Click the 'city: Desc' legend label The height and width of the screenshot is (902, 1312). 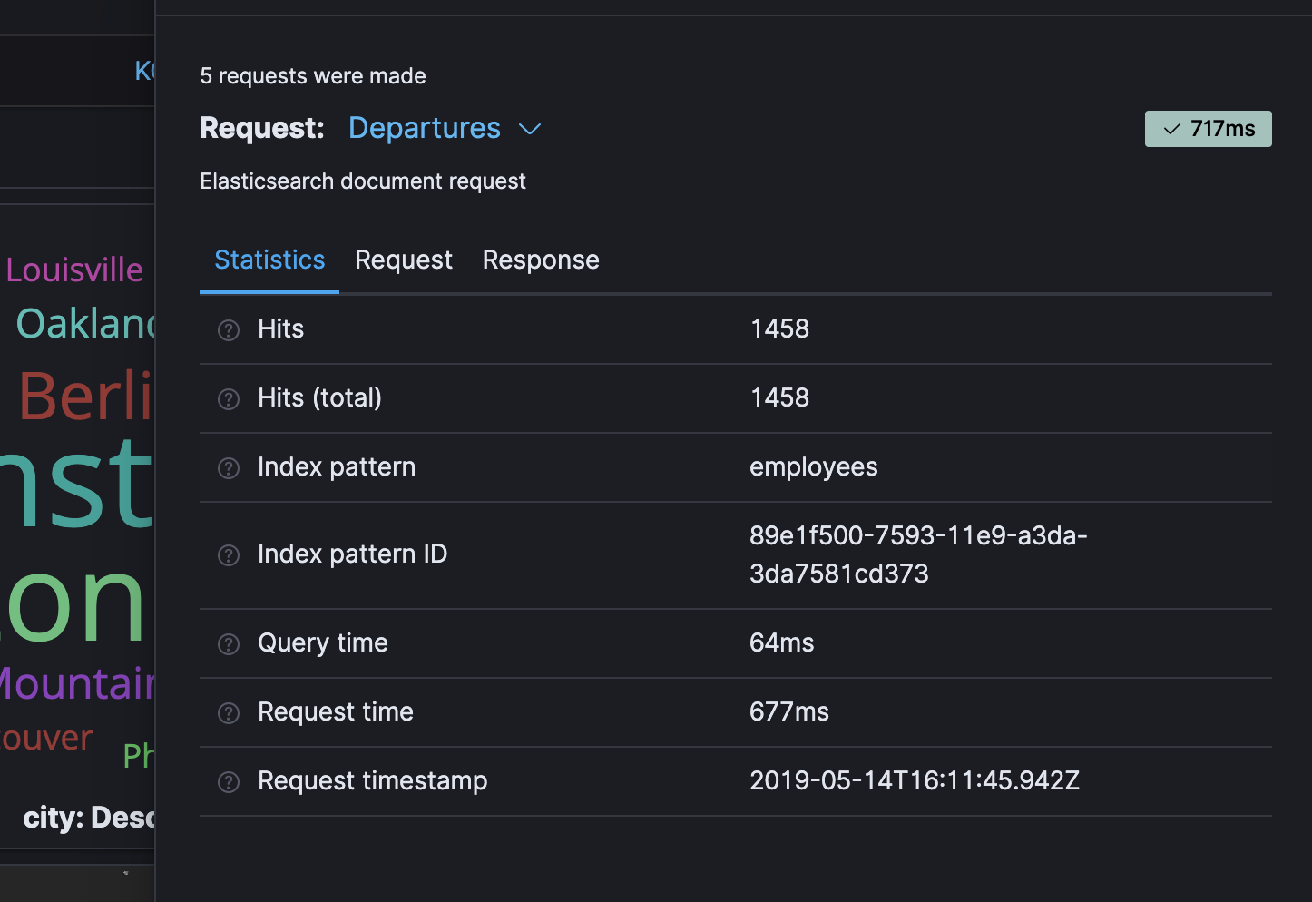click(89, 818)
